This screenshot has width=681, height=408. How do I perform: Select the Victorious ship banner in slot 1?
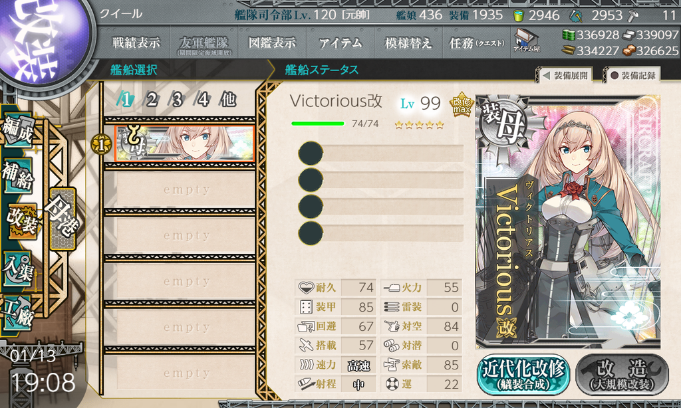pyautogui.click(x=184, y=144)
